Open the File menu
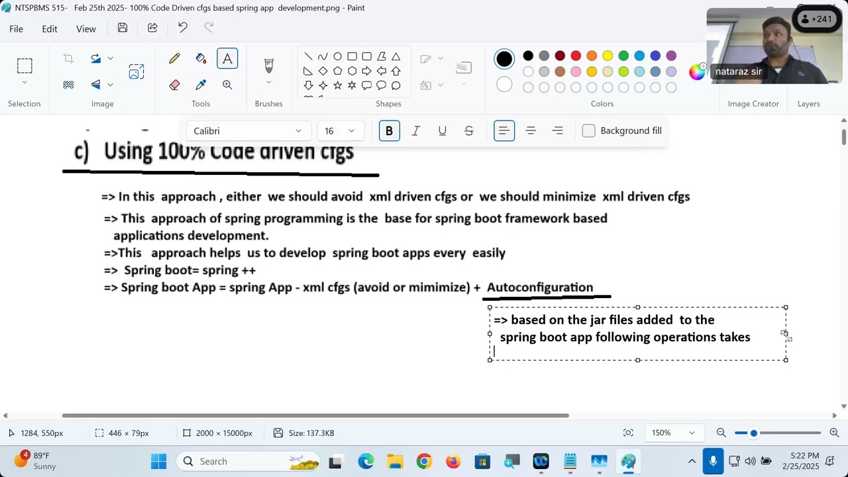Image resolution: width=848 pixels, height=477 pixels. 16,28
